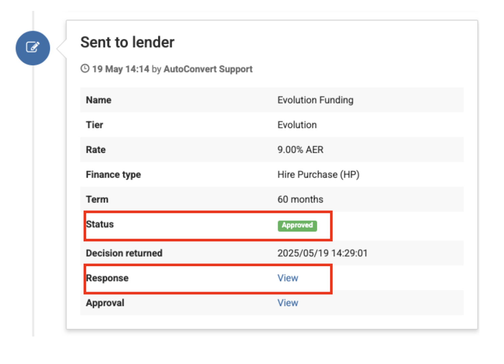The width and height of the screenshot is (504, 364).
Task: Open the Approval View link
Action: [288, 303]
